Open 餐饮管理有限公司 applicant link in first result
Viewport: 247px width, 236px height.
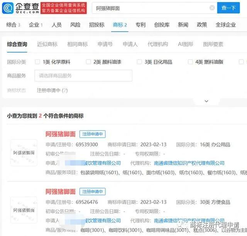point(103,163)
